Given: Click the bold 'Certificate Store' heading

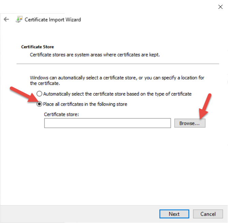Looking at the screenshot, I should point(38,47).
